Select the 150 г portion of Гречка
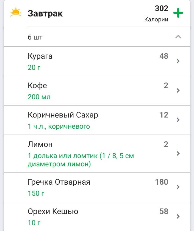This screenshot has width=194, height=231. point(35,193)
